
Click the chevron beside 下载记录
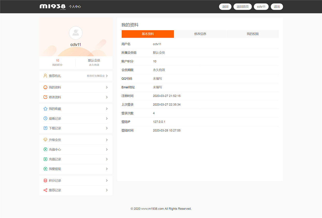107,128
